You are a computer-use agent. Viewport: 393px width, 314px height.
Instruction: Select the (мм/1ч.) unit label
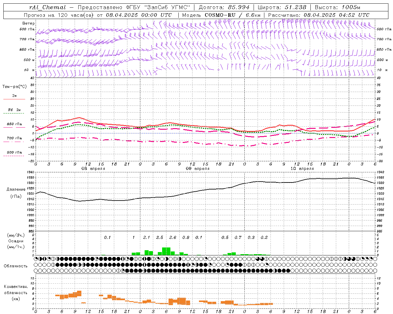tap(16, 247)
